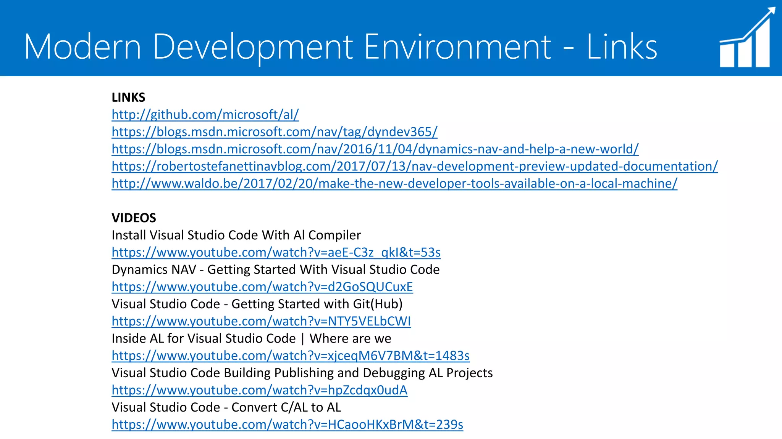This screenshot has width=782, height=439.
Task: Click the growth chart arrow icon
Action: (x=747, y=37)
